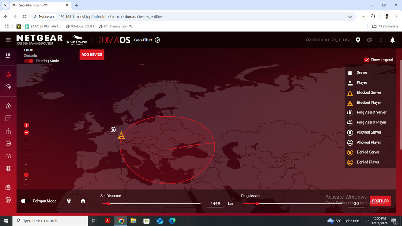Open Chrome extensions puzzle icon

(x=373, y=16)
